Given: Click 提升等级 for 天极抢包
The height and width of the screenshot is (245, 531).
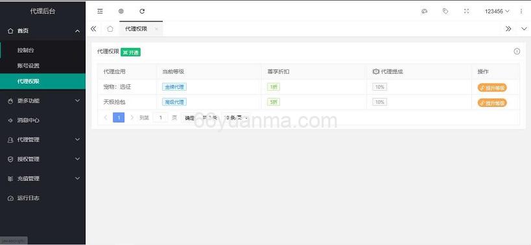Looking at the screenshot, I should [492, 102].
